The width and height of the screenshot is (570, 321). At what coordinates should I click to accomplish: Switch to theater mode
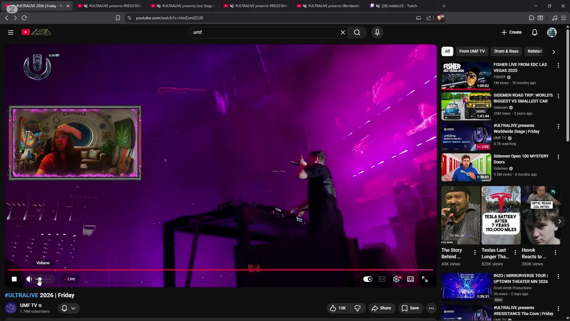point(411,279)
